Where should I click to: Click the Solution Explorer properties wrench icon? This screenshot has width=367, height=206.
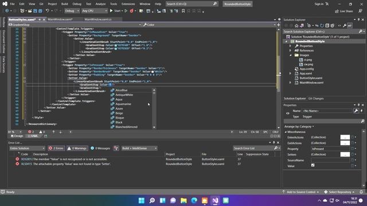point(345,26)
